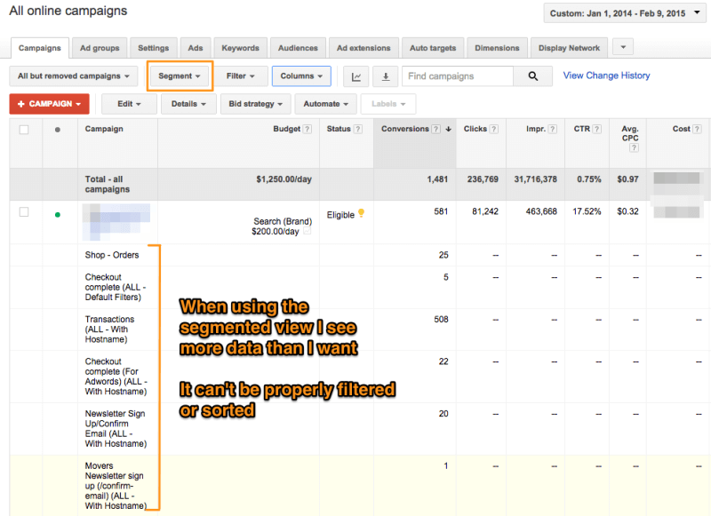Click the CTR column help icon
The width and height of the screenshot is (711, 516).
[x=596, y=129]
